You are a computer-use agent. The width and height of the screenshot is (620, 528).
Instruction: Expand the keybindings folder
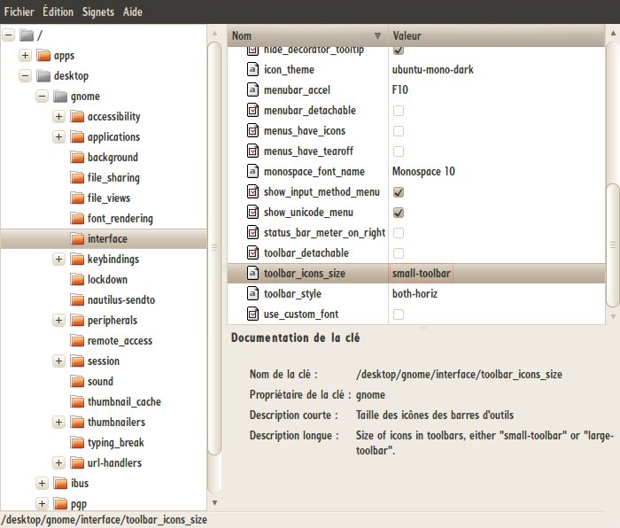coord(59,259)
